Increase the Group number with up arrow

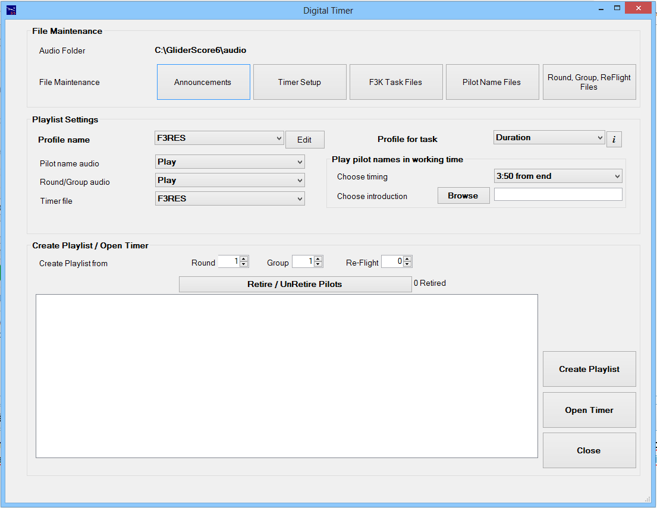(318, 259)
